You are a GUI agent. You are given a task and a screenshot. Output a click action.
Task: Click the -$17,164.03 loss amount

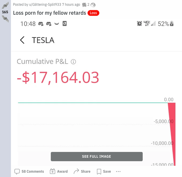(58, 77)
